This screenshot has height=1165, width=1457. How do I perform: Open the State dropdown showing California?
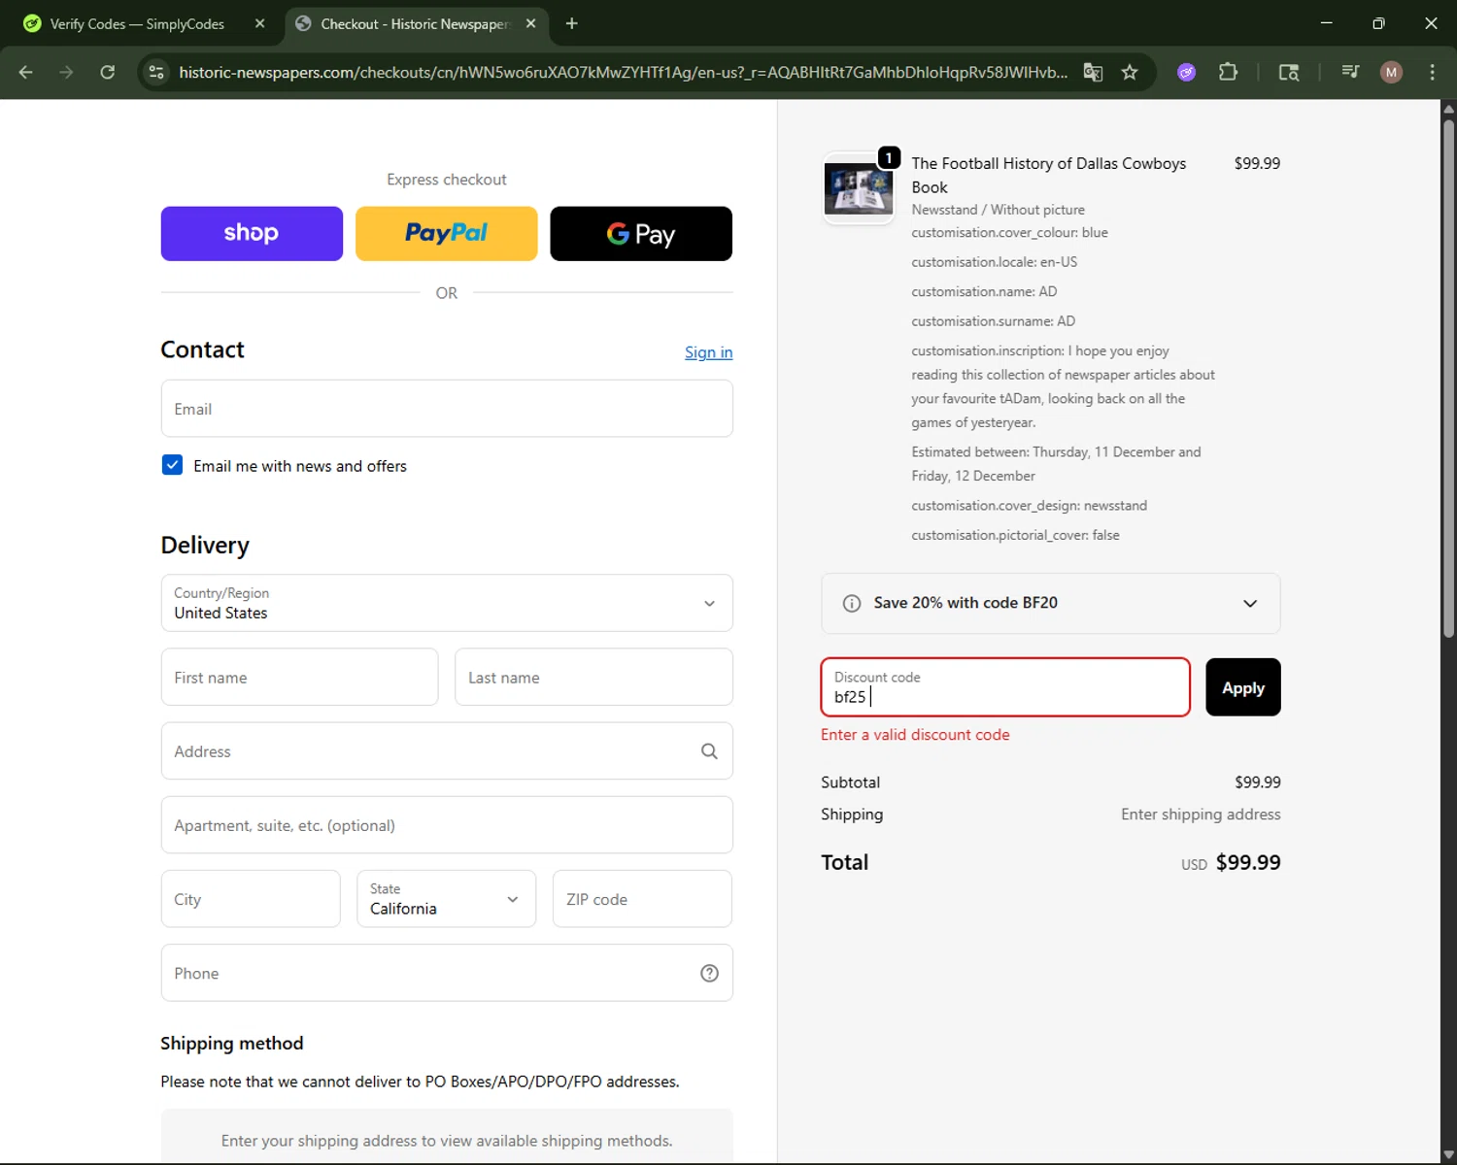(446, 899)
